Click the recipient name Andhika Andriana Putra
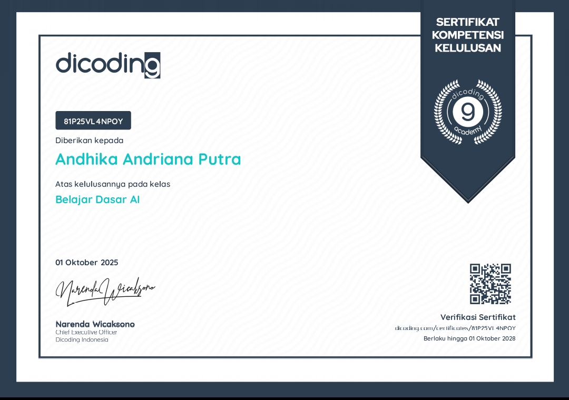The image size is (569, 400). pos(148,159)
